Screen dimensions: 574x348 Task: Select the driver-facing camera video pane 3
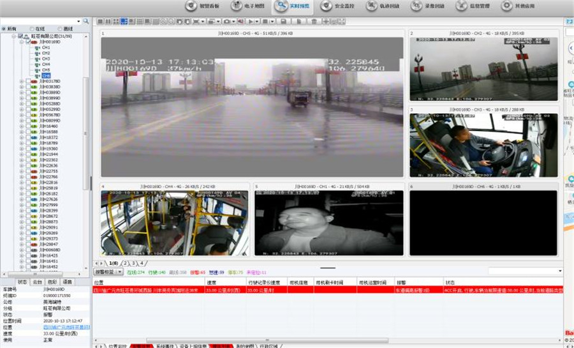pyautogui.click(x=485, y=145)
